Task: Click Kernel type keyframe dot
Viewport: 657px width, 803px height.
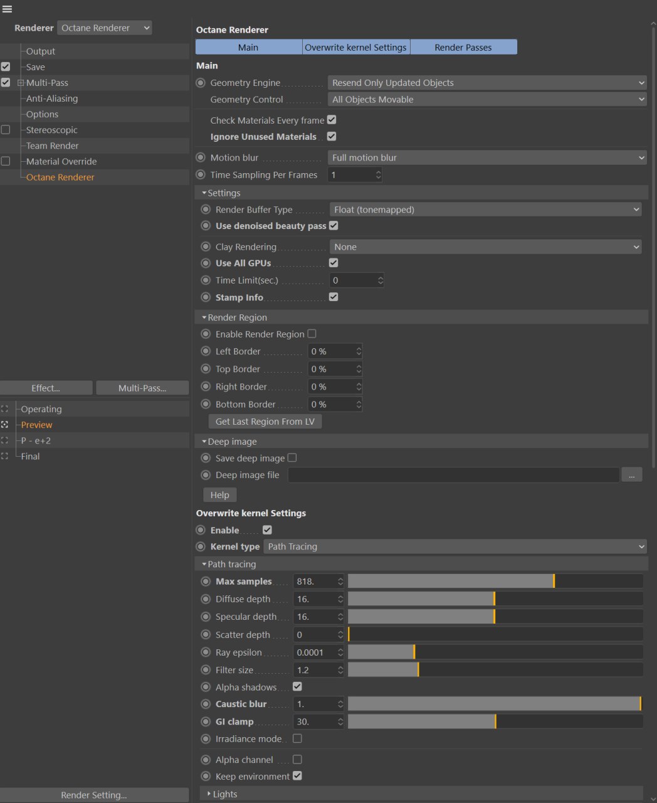Action: tap(201, 546)
